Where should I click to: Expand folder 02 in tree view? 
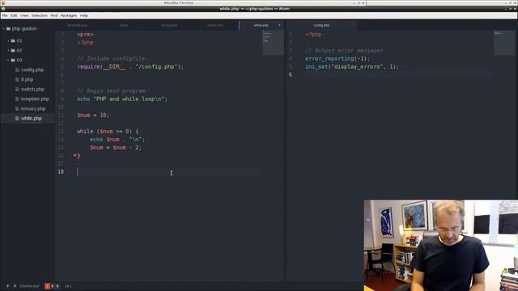tap(9, 50)
